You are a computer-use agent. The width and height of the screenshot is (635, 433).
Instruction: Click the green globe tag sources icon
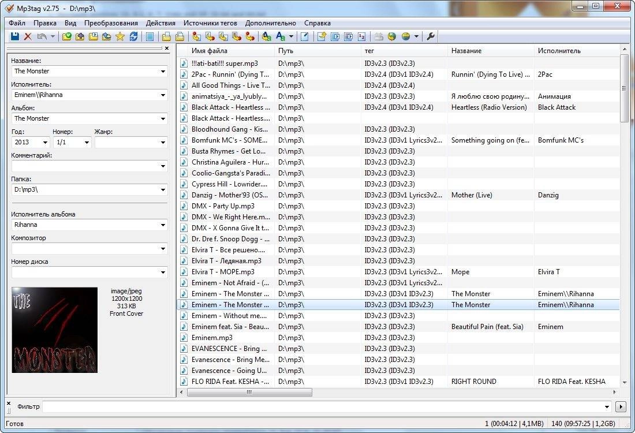point(391,36)
